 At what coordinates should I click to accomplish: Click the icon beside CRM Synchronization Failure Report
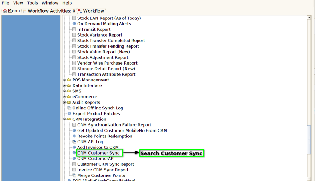(74, 125)
